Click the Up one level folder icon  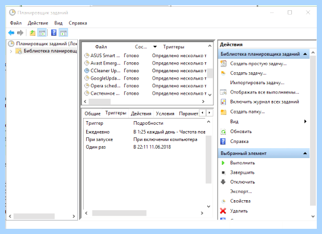coord(32,33)
